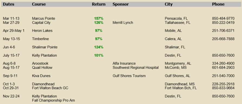Click the Alfa Insurance sponsor
The image size is (242, 104).
point(124,63)
